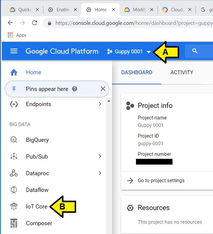This screenshot has height=234, width=213.
Task: Close the Enable browser tab
Action: [x=76, y=10]
